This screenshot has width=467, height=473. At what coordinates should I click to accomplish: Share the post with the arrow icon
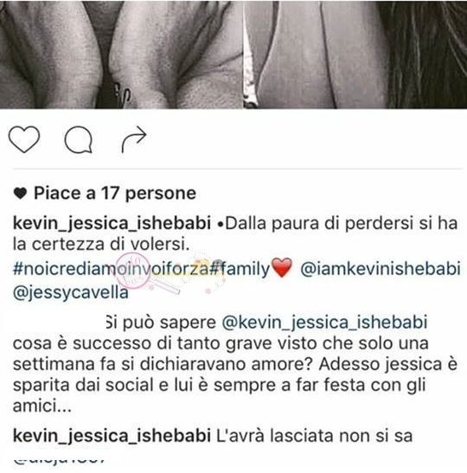click(134, 139)
